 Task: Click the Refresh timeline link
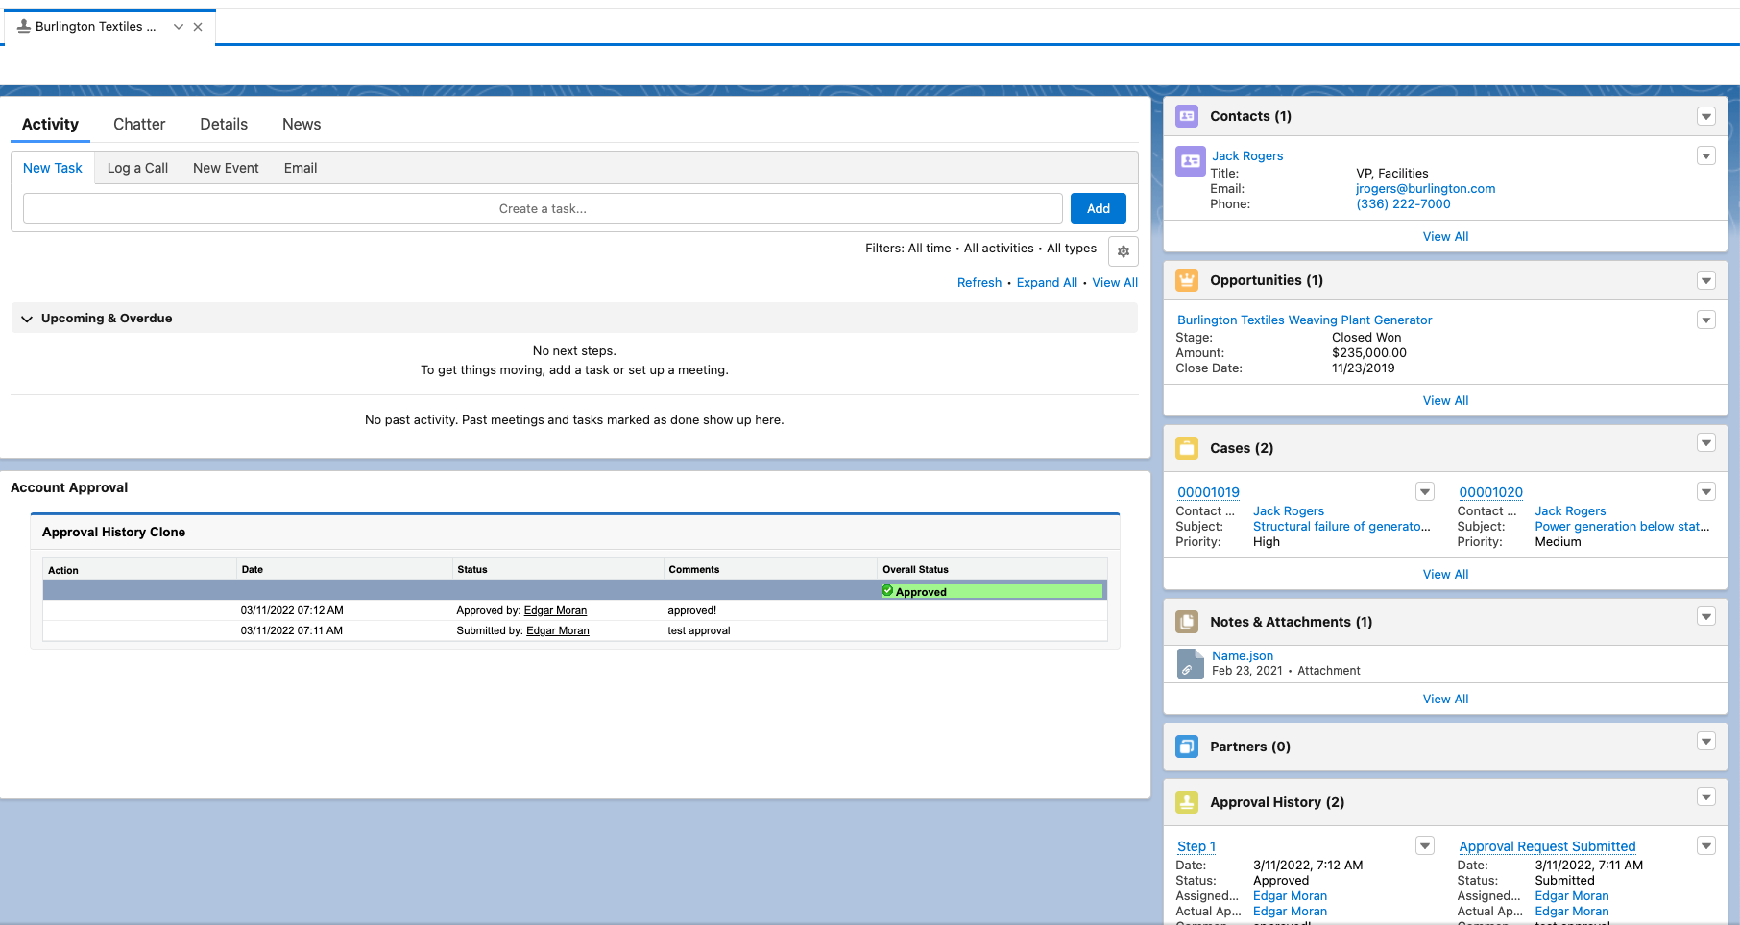(979, 282)
